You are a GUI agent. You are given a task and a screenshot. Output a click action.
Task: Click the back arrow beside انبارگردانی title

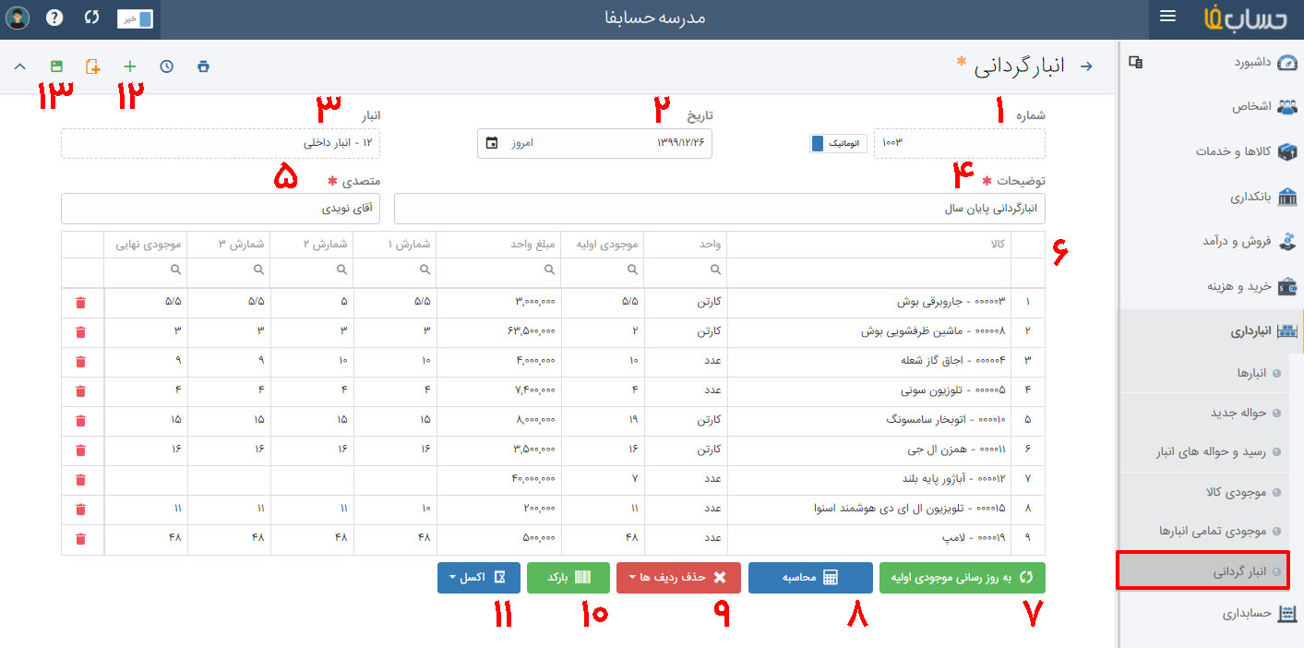tap(1086, 66)
